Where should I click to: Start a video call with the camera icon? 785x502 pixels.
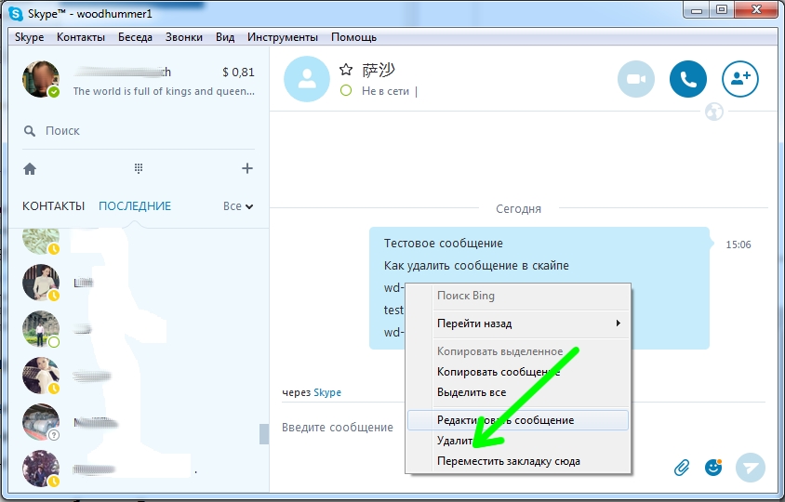tap(636, 79)
